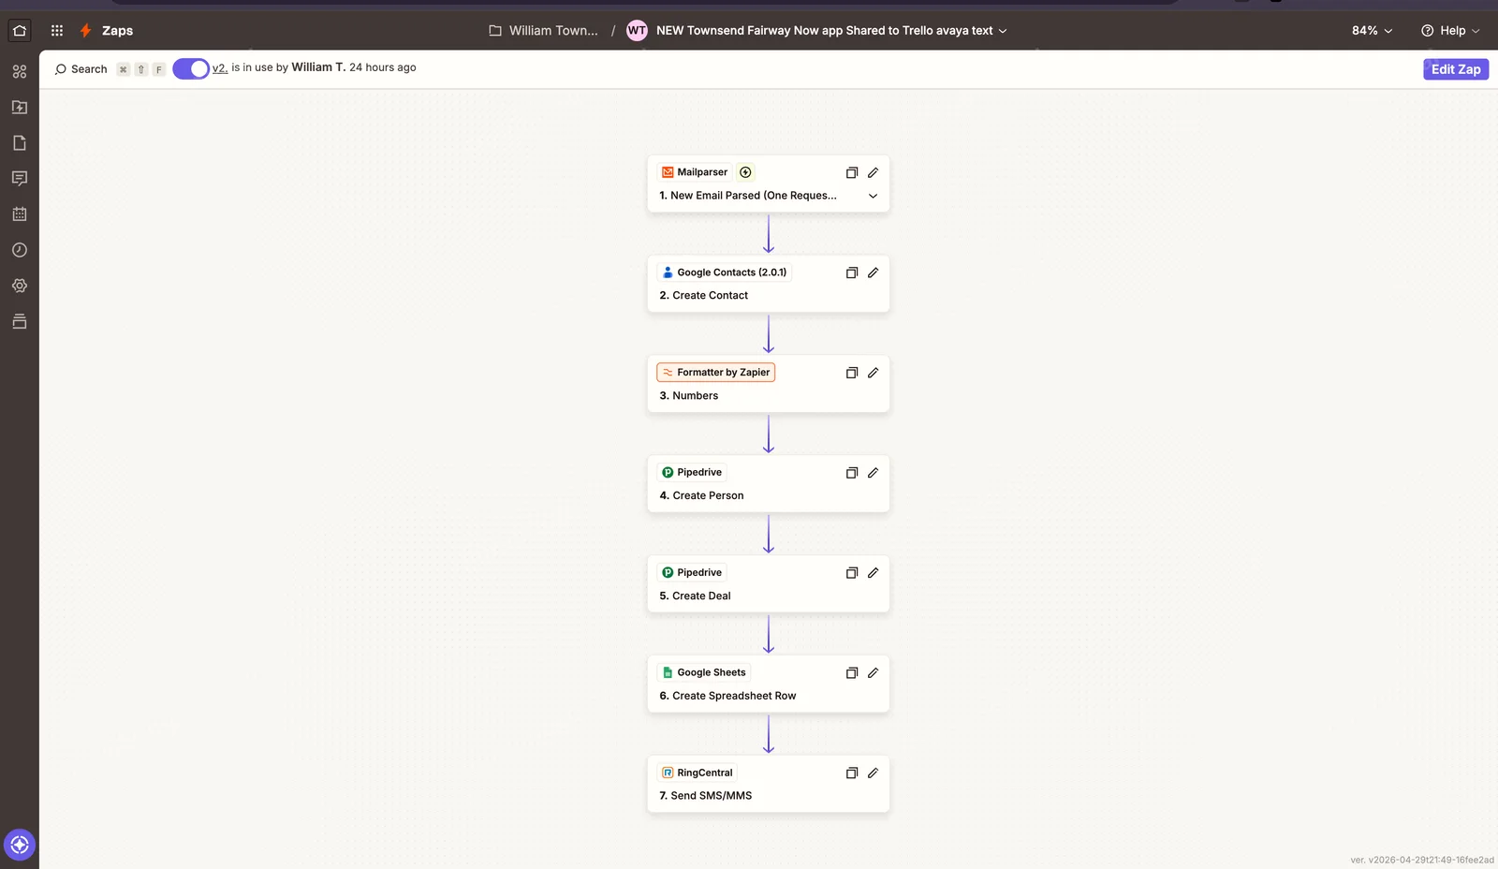This screenshot has height=869, width=1498.
Task: Duplicate the Formatter by Zapier step
Action: (x=852, y=373)
